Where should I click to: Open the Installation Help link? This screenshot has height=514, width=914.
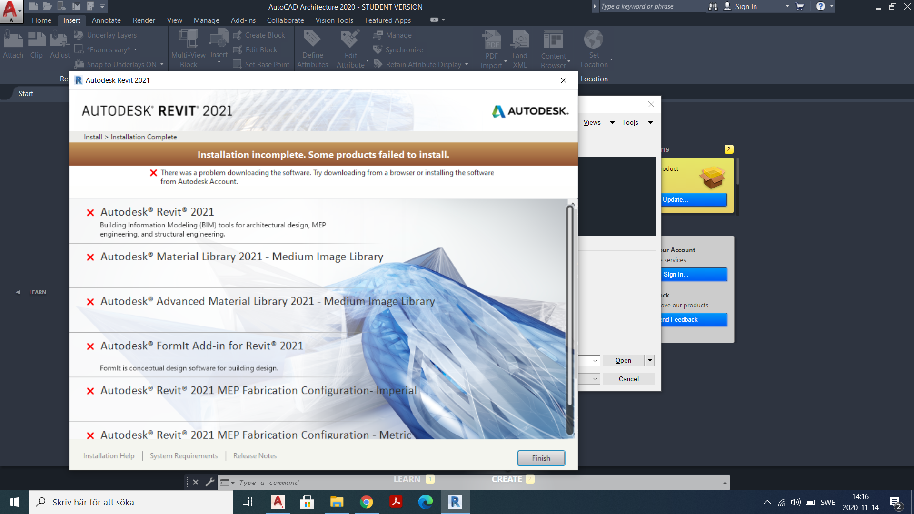click(x=109, y=455)
